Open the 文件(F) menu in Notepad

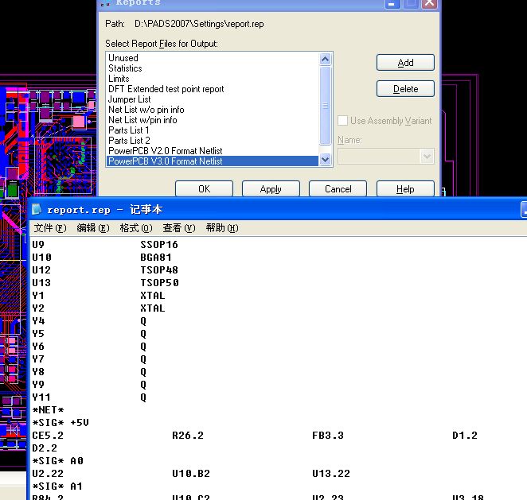(49, 228)
